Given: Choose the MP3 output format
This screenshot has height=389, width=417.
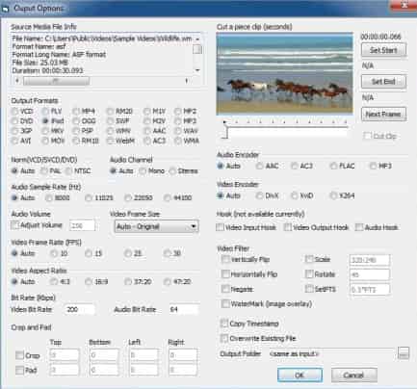Looking at the screenshot, I should click(x=178, y=121).
